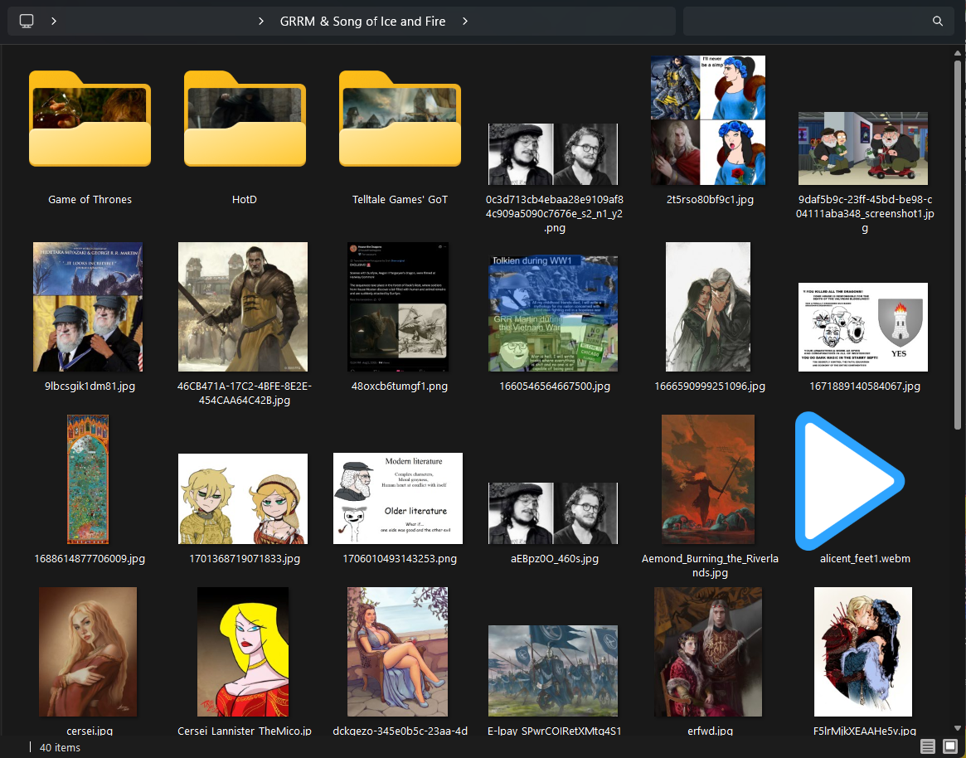Select the 48oxcb6tumgf1.png thumbnail
Image resolution: width=966 pixels, height=758 pixels.
point(398,307)
